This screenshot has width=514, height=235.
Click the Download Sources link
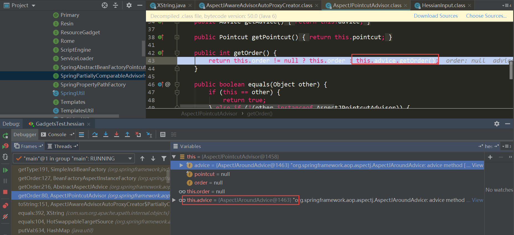pyautogui.click(x=436, y=16)
